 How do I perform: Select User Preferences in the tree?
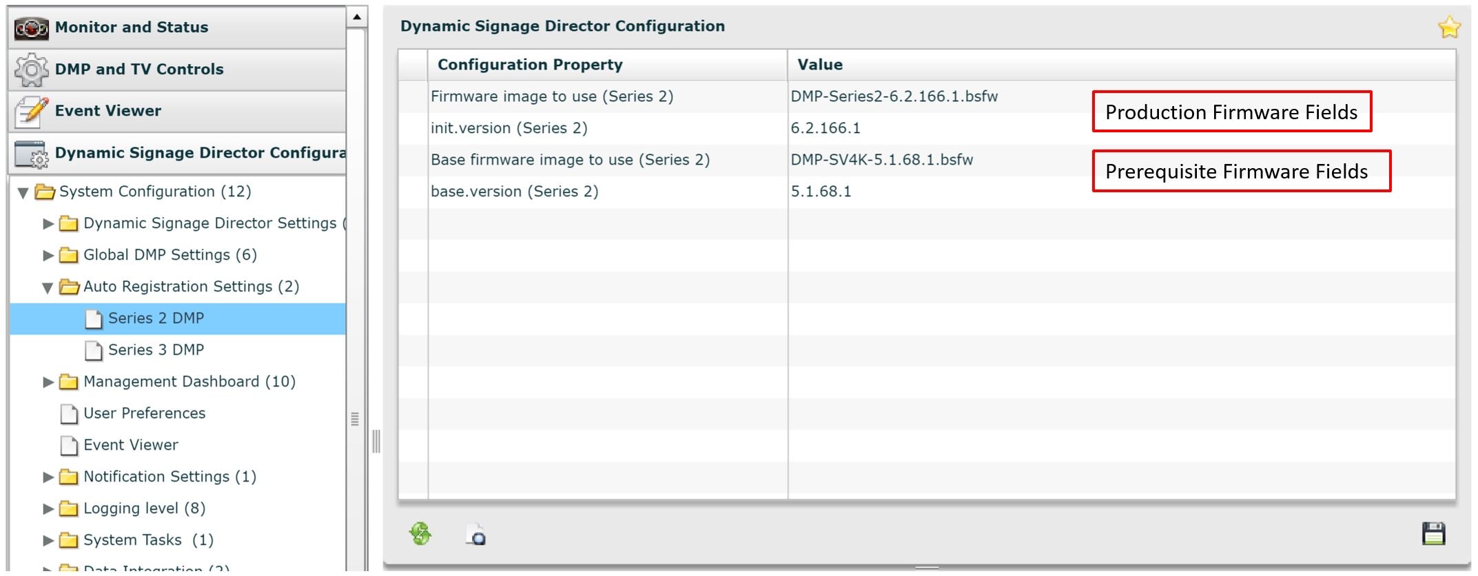pyautogui.click(x=144, y=413)
